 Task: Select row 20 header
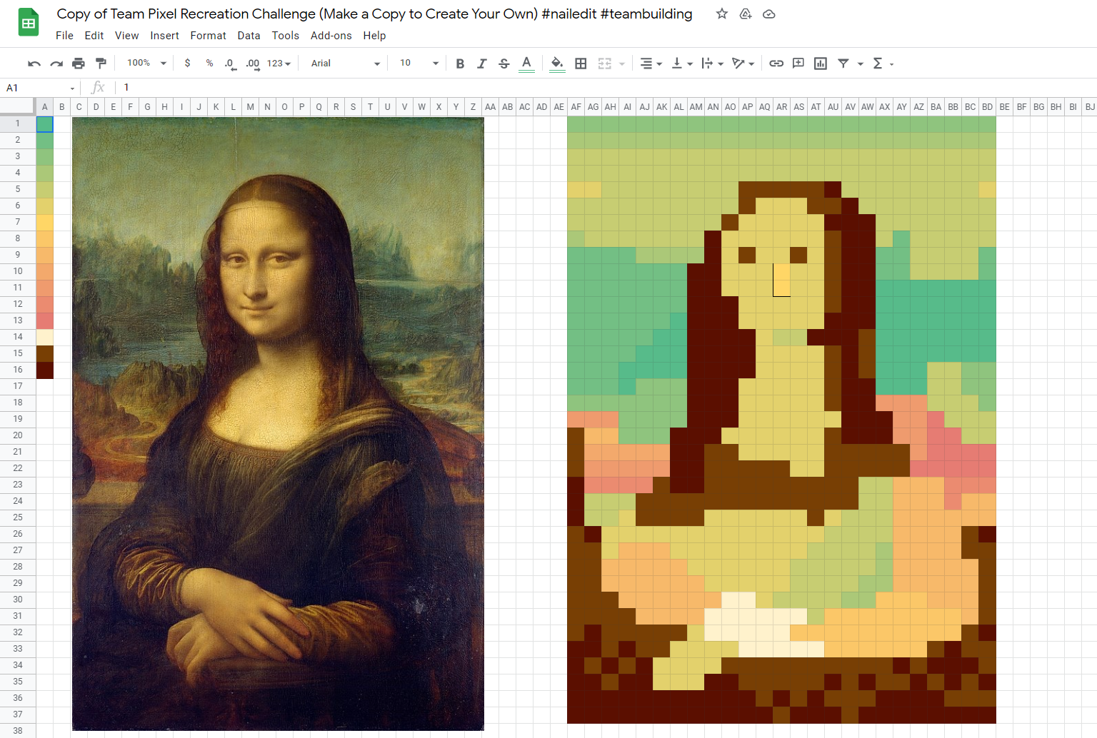coord(18,435)
